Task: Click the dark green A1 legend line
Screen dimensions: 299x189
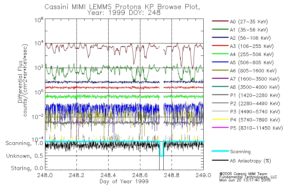Action: coord(220,29)
